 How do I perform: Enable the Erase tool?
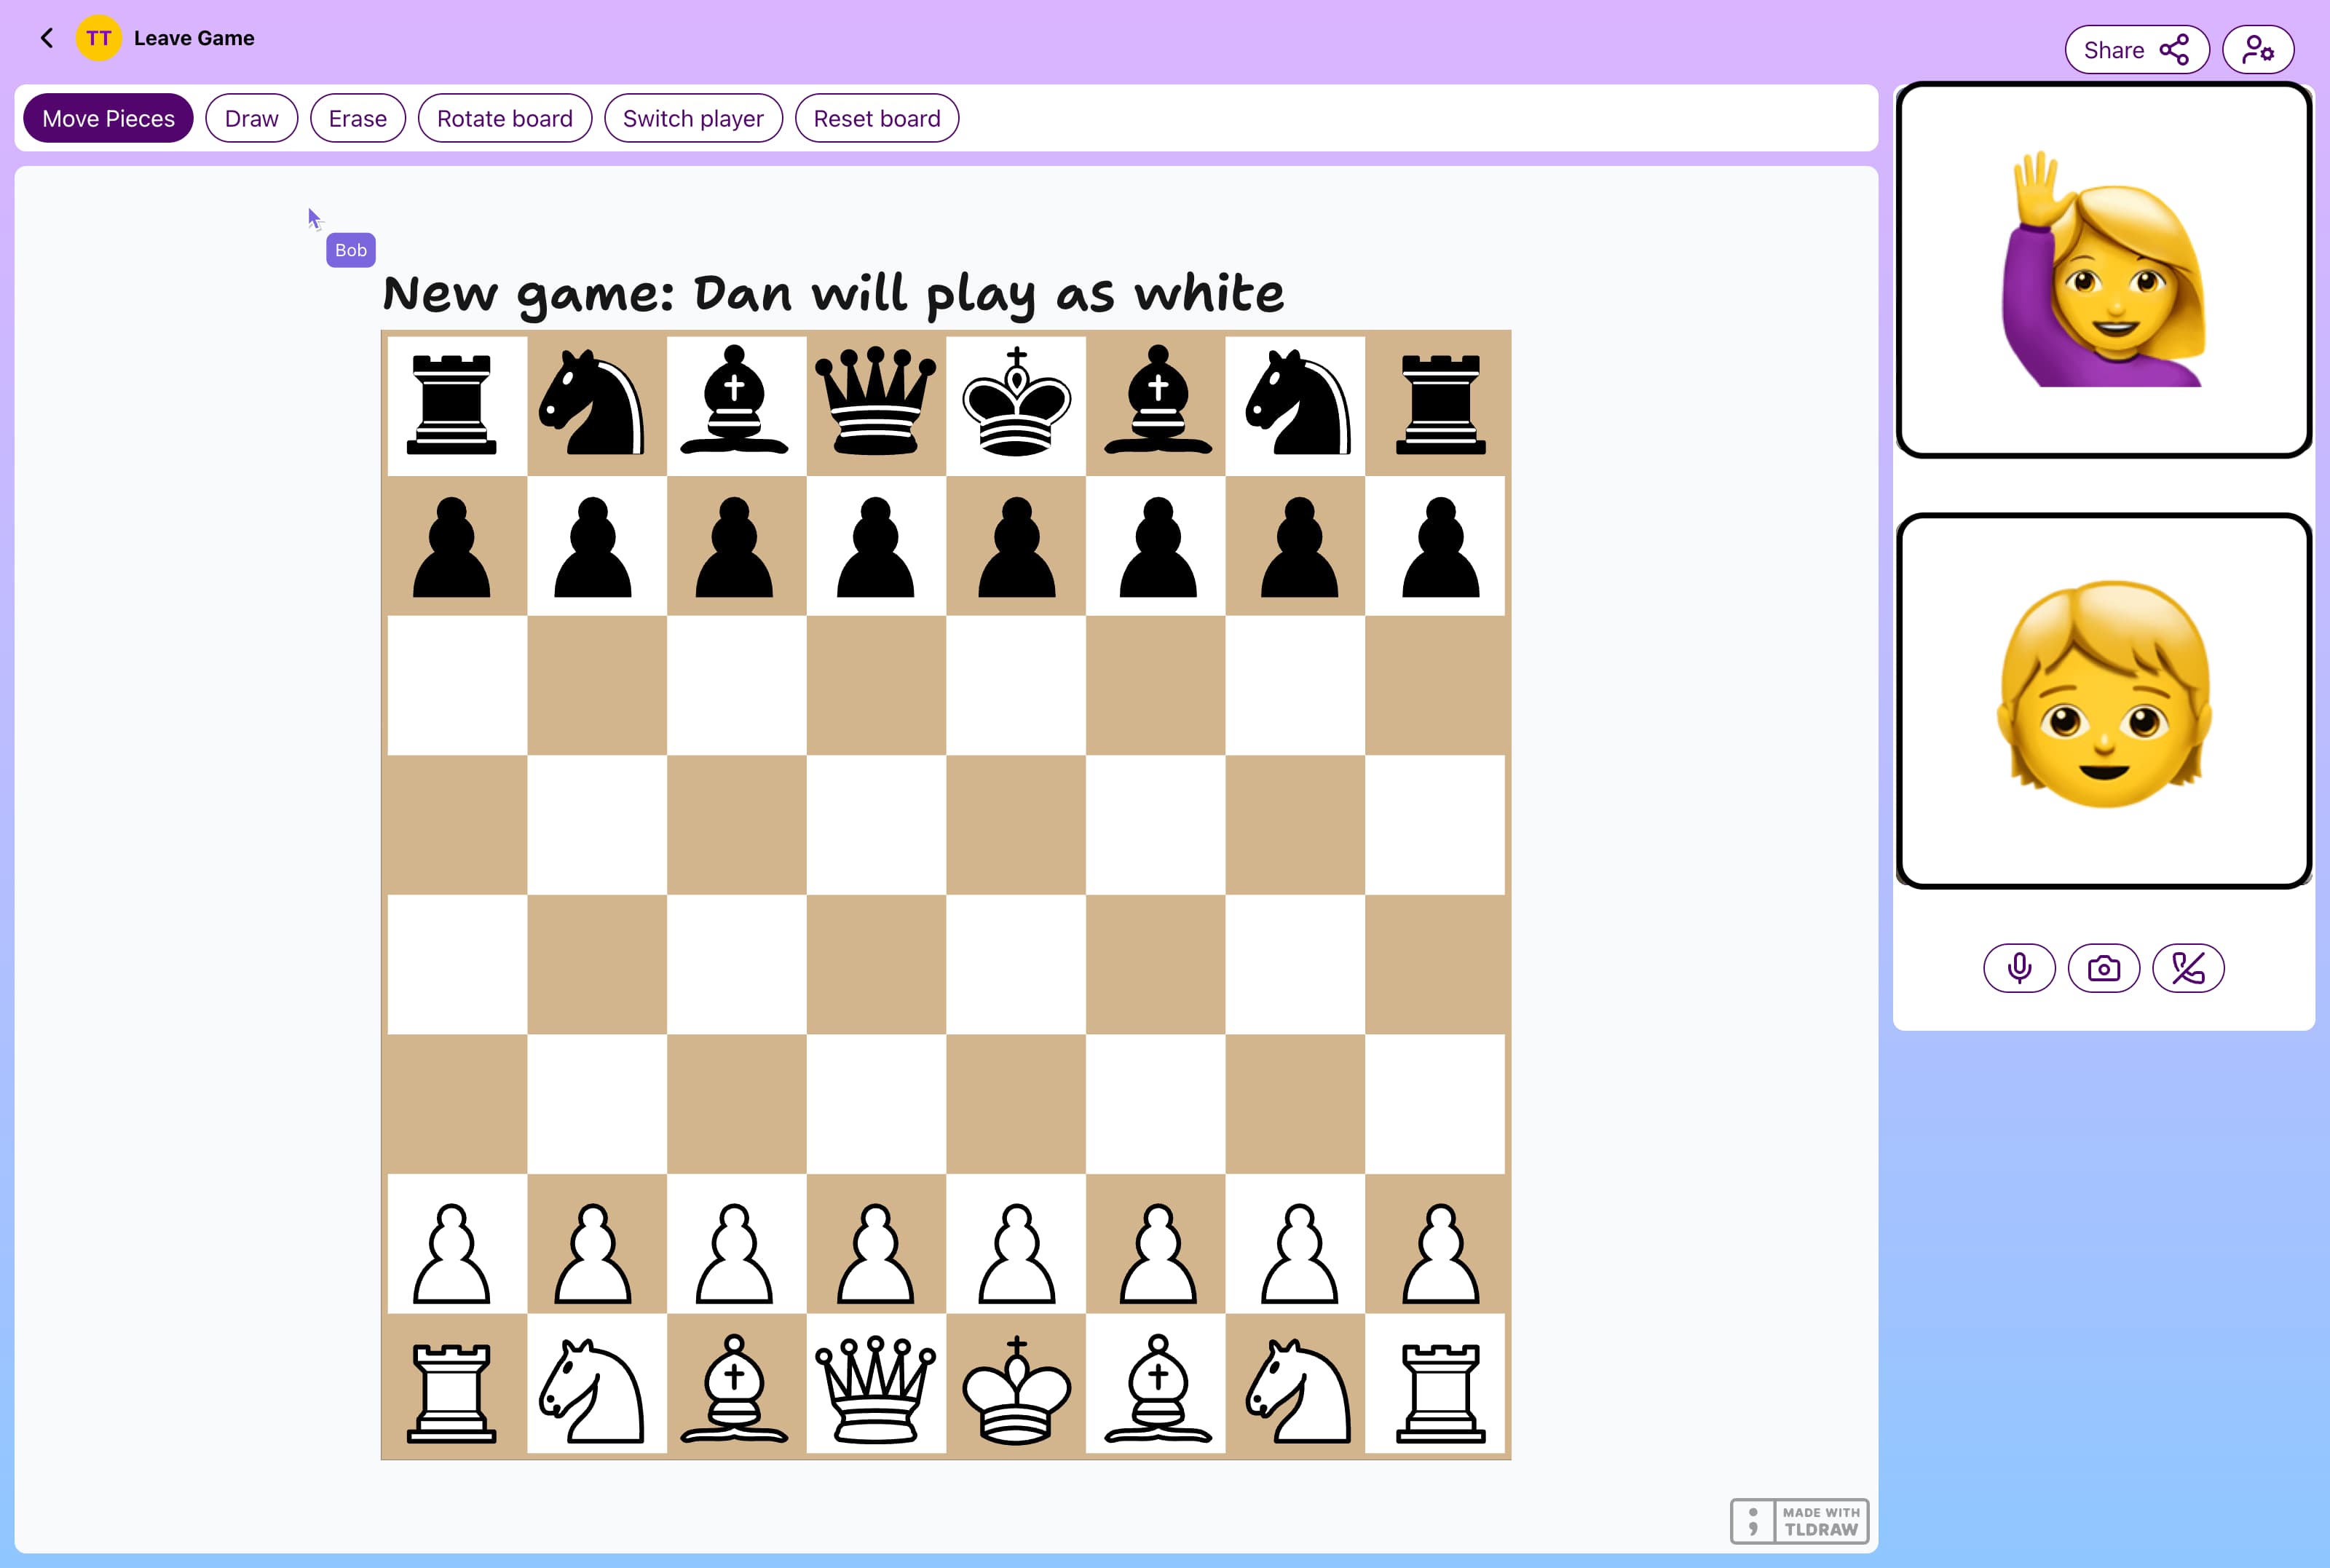pyautogui.click(x=357, y=118)
